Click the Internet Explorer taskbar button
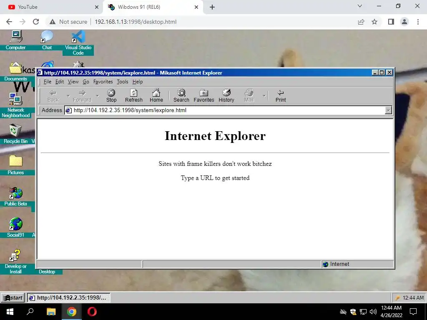 tap(69, 297)
